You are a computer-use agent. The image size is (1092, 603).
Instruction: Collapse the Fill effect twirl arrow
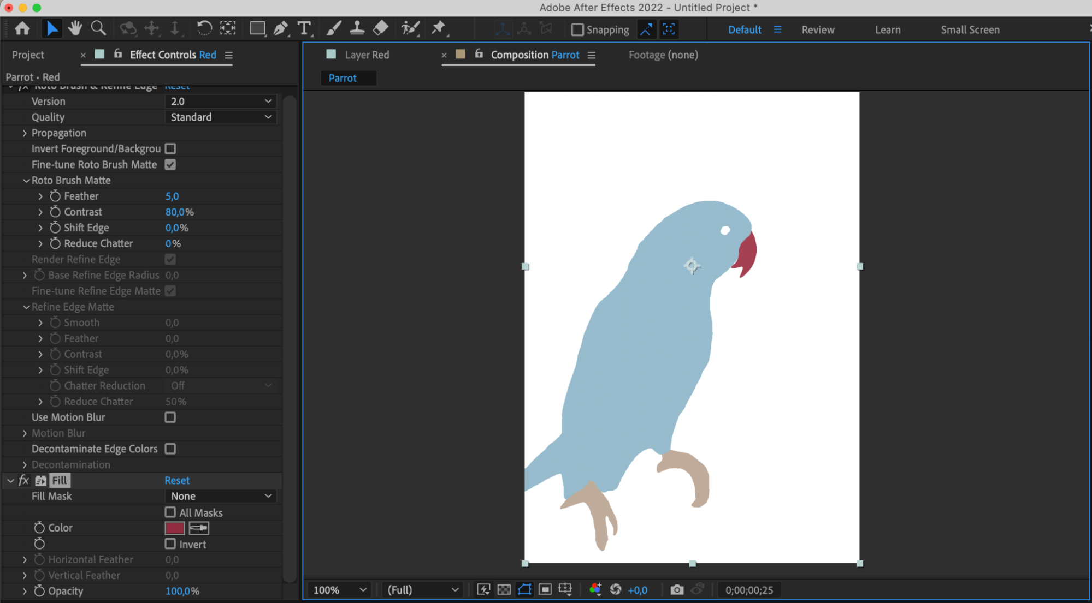[x=10, y=481]
